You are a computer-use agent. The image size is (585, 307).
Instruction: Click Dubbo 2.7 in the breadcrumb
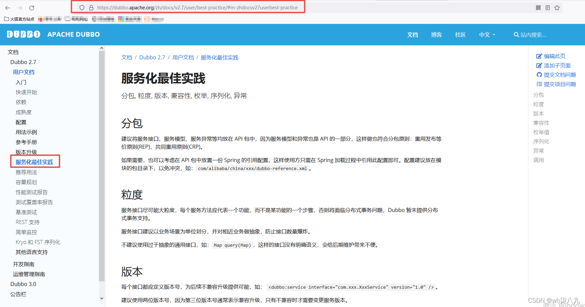click(152, 57)
